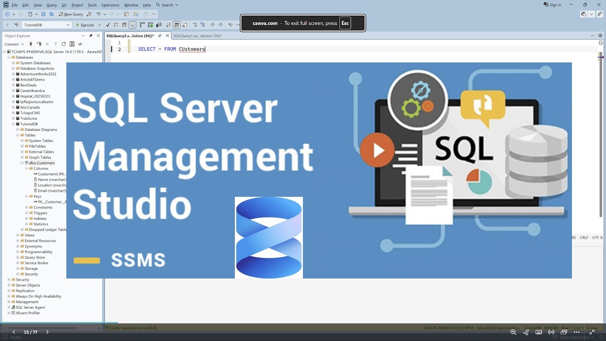Go to previous slide in presentation bar
606x341 pixels.
14,332
